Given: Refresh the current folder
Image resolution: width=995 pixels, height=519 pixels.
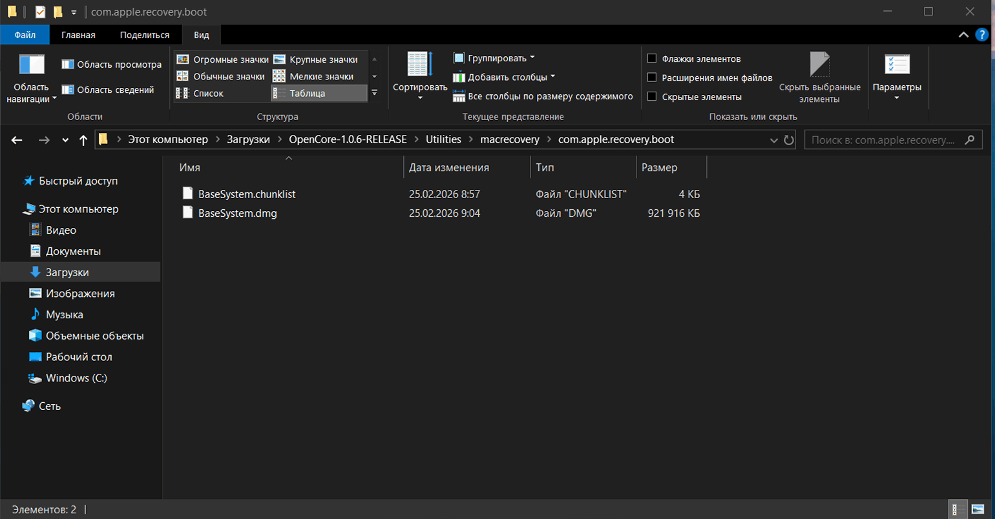Looking at the screenshot, I should pyautogui.click(x=789, y=140).
